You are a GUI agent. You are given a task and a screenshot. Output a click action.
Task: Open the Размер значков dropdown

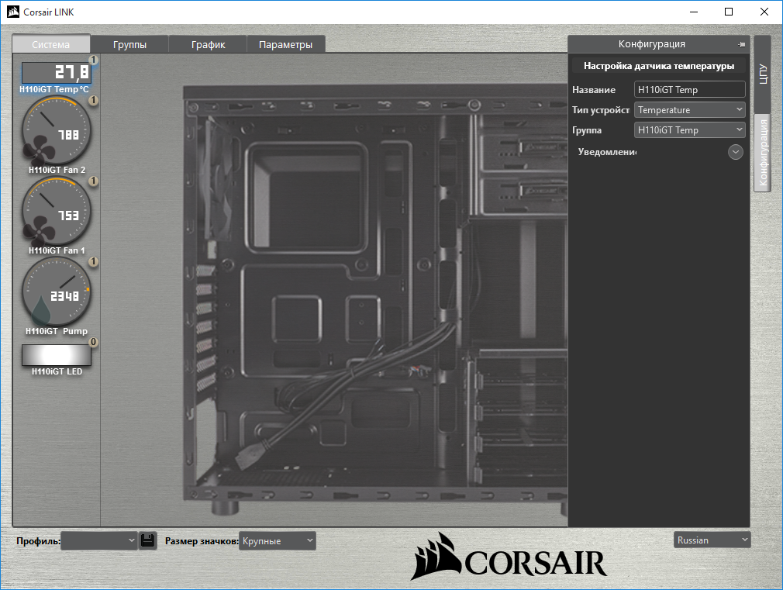click(277, 540)
